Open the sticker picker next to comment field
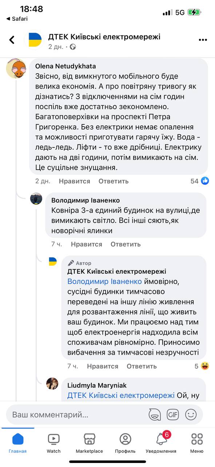 click(154, 414)
